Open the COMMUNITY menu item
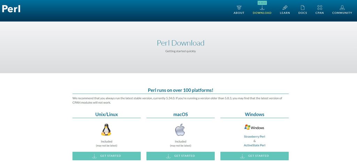Image resolution: width=357 pixels, height=162 pixels. (342, 13)
